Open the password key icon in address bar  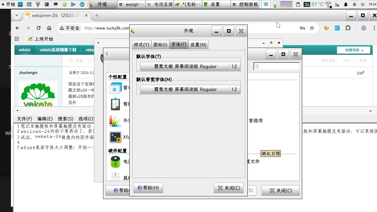(302, 27)
